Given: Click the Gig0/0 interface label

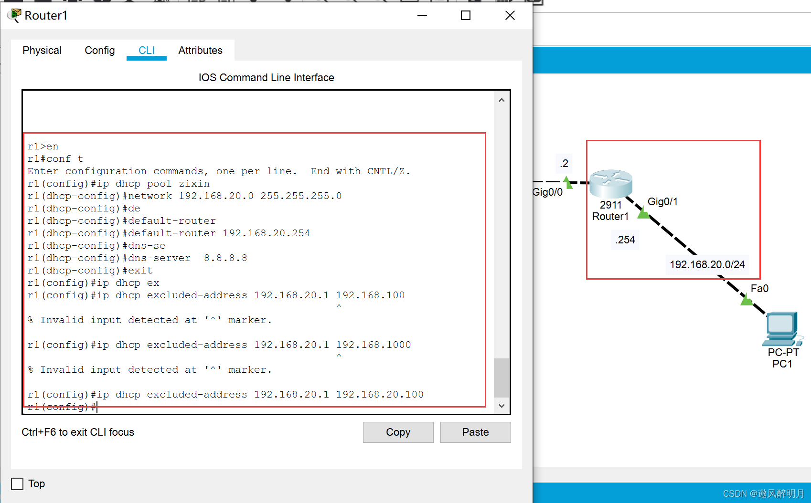Looking at the screenshot, I should coord(548,192).
